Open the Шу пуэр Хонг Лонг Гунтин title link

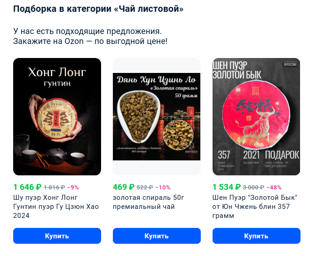pyautogui.click(x=56, y=207)
